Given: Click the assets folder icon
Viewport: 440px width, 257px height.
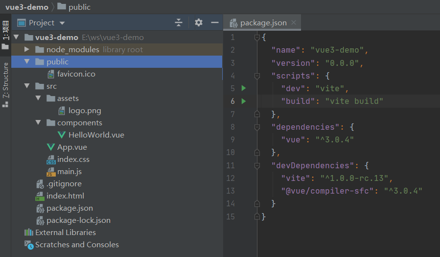Looking at the screenshot, I should point(51,99).
